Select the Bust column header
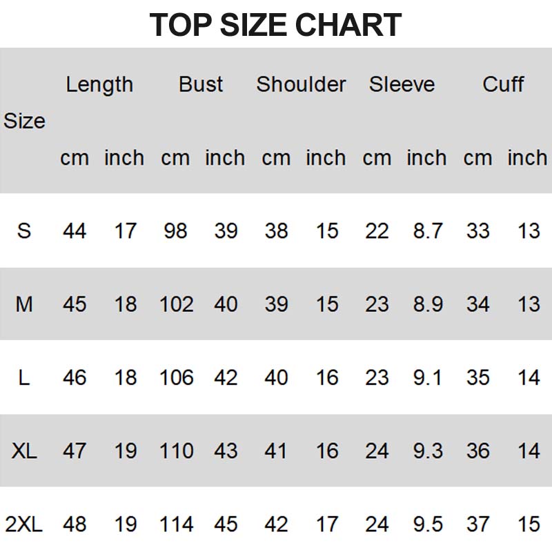The width and height of the screenshot is (552, 552). point(201,84)
